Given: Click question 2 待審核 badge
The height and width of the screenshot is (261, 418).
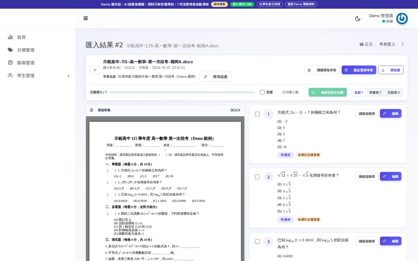Looking at the screenshot, I should [285, 220].
